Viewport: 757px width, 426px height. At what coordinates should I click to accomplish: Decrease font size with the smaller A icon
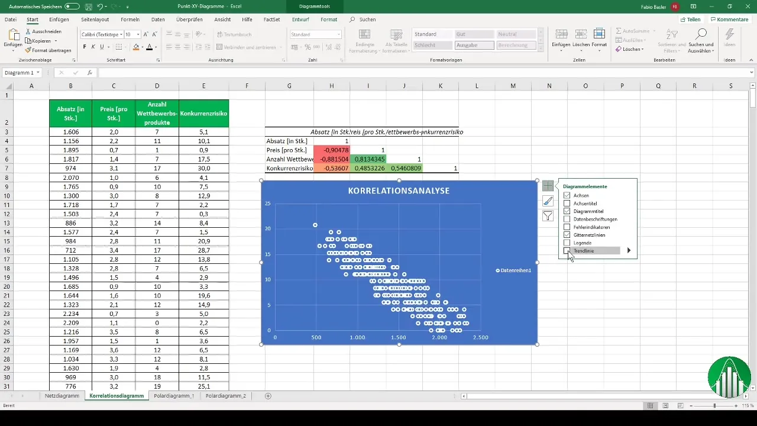tap(154, 34)
